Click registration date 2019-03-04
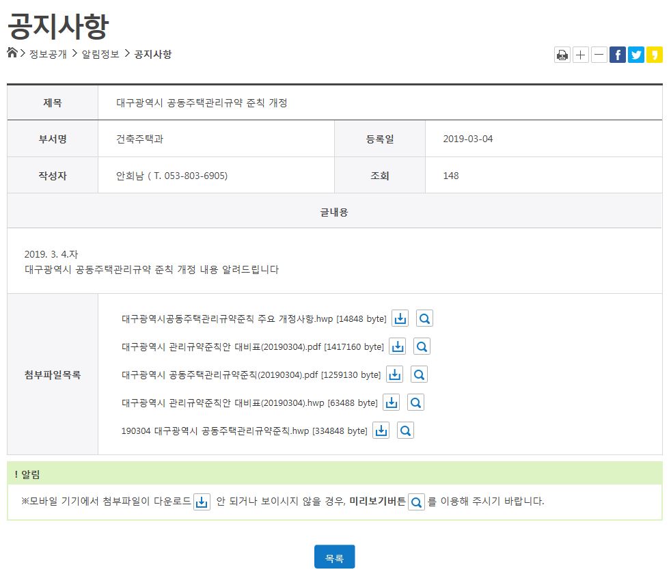671x574 pixels. tap(468, 139)
